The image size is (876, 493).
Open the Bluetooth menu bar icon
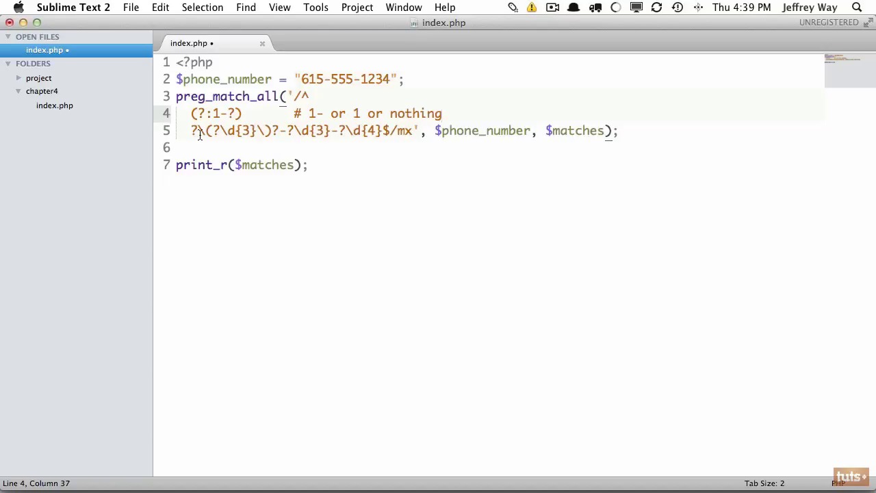pos(697,8)
